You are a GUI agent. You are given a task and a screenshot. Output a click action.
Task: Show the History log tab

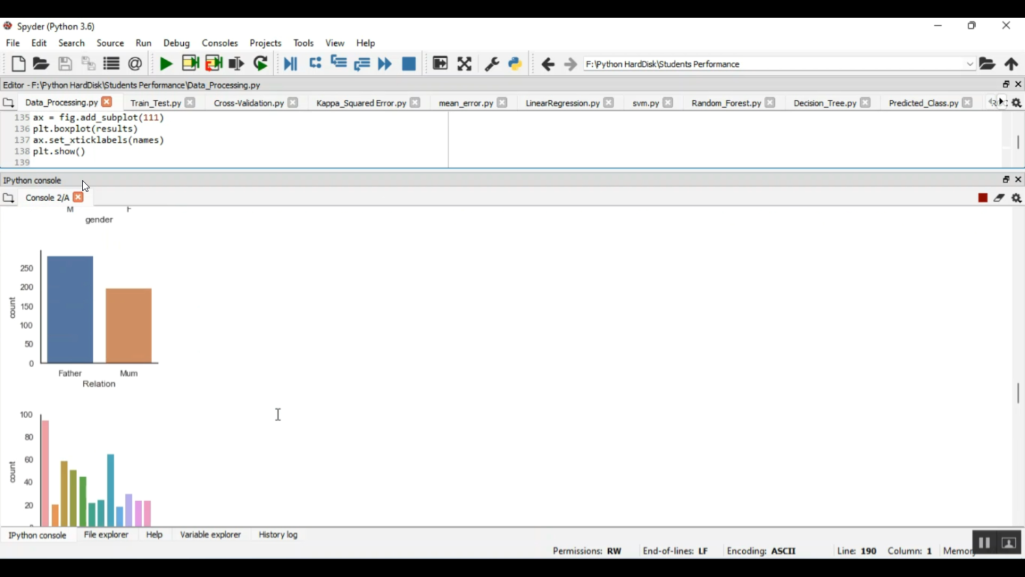(x=278, y=535)
